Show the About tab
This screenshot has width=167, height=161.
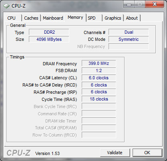132,18
